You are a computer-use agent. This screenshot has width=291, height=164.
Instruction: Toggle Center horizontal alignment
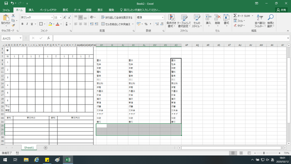pos(80,24)
